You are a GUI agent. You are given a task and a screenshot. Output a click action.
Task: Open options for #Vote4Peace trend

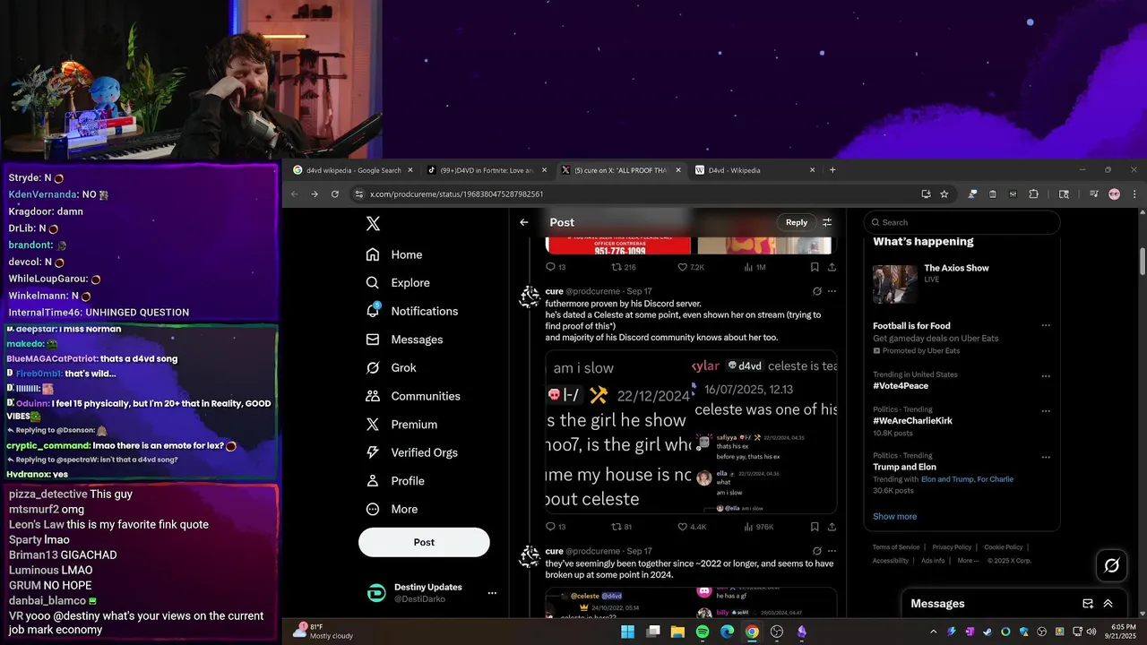pos(1046,376)
